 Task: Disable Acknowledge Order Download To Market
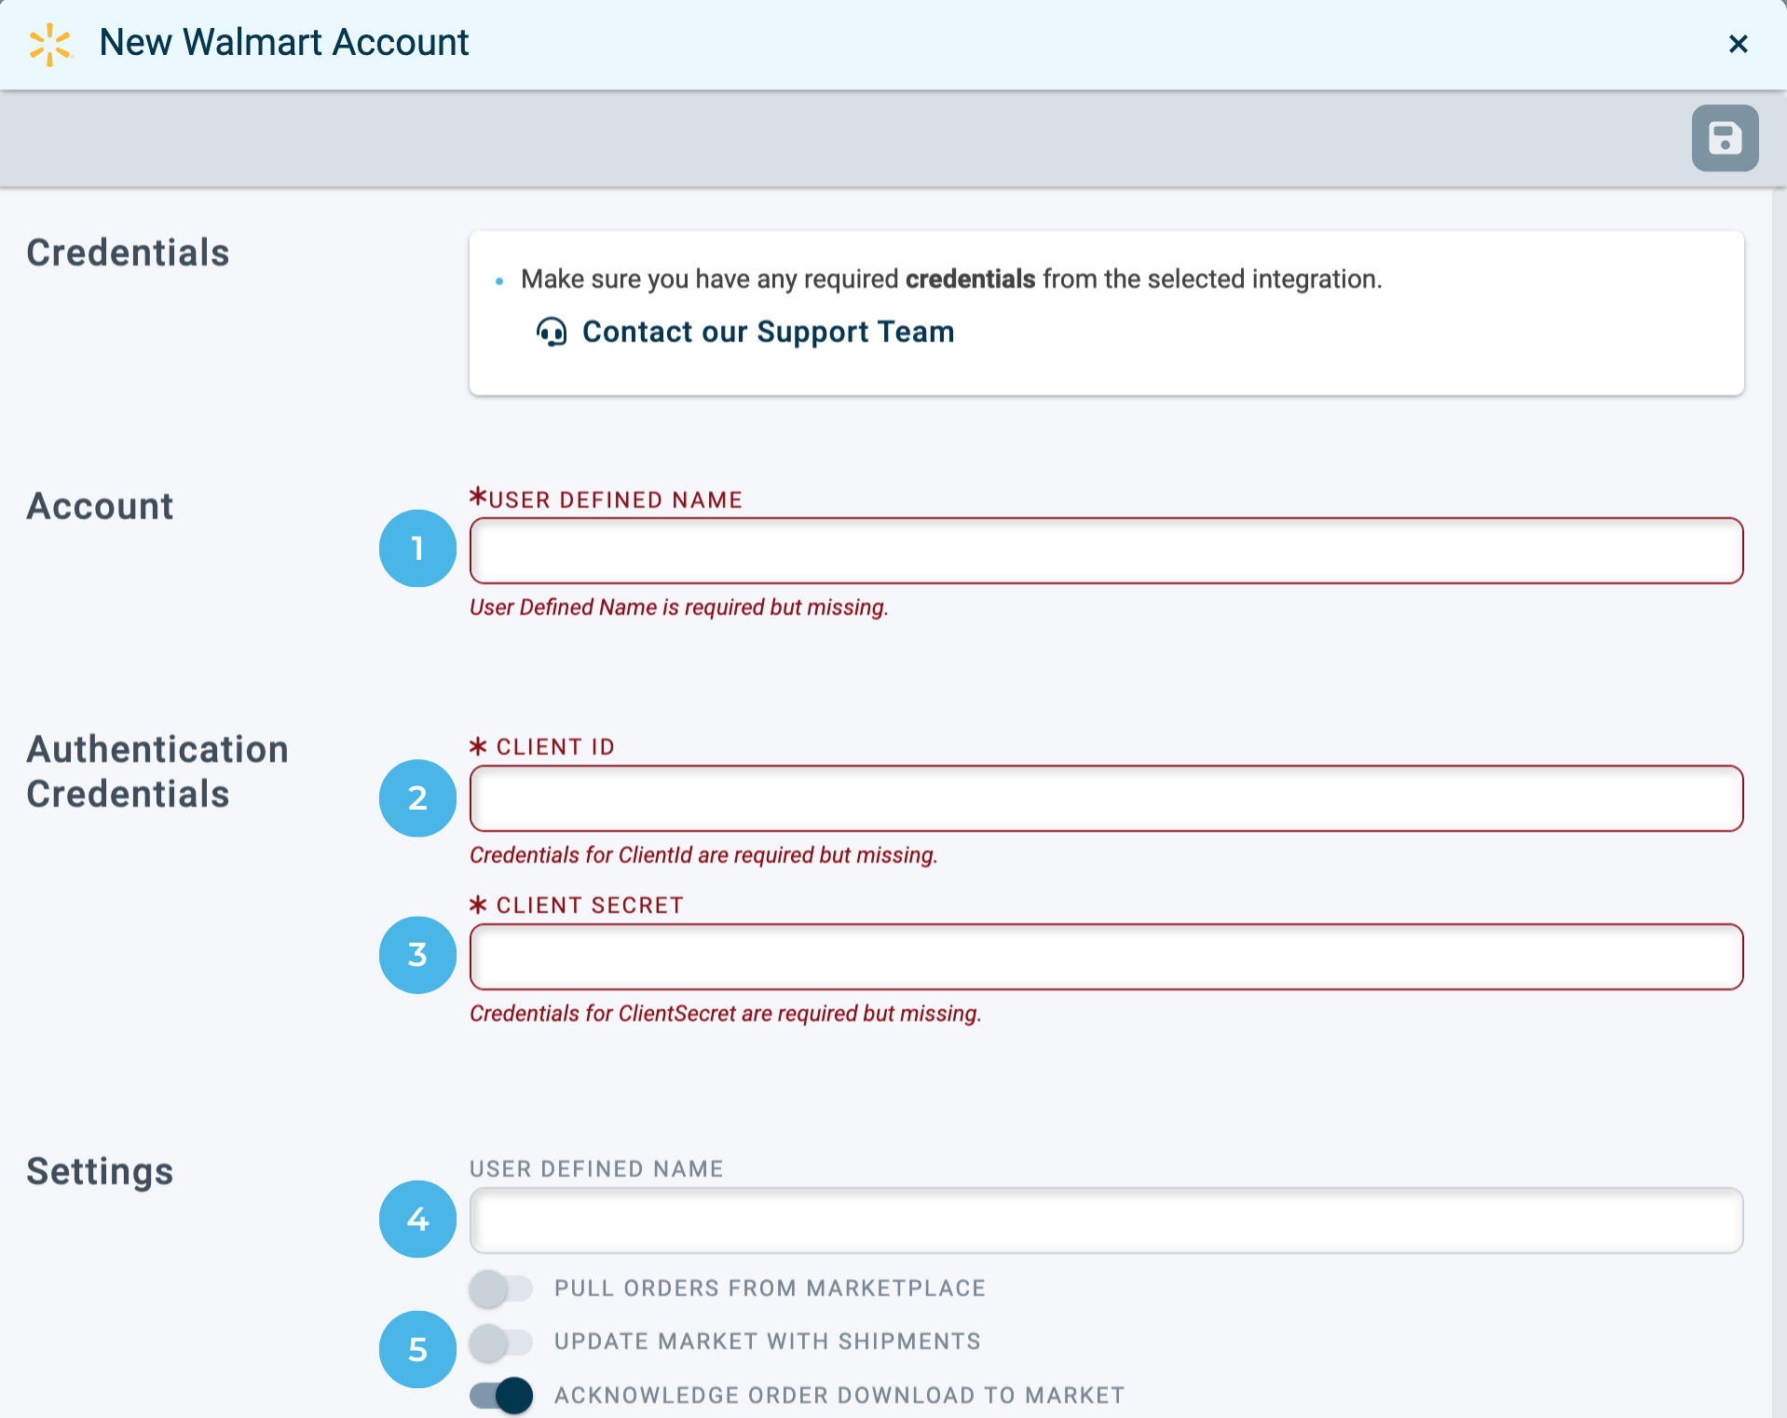click(x=499, y=1396)
